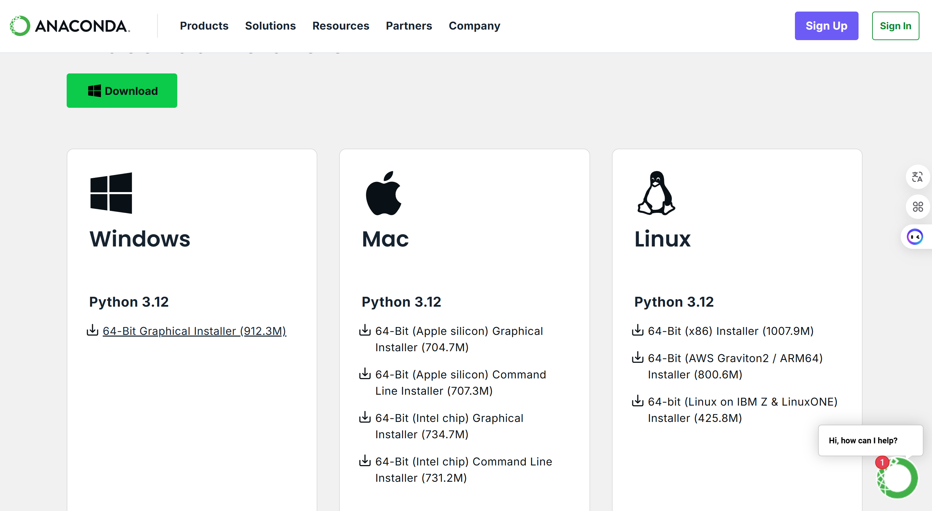Click the Windows heading text

coord(140,239)
